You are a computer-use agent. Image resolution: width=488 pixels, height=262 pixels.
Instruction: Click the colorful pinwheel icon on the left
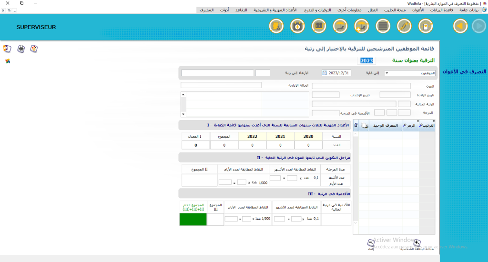(x=7, y=61)
